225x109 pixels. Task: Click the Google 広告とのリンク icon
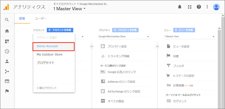tap(103, 72)
